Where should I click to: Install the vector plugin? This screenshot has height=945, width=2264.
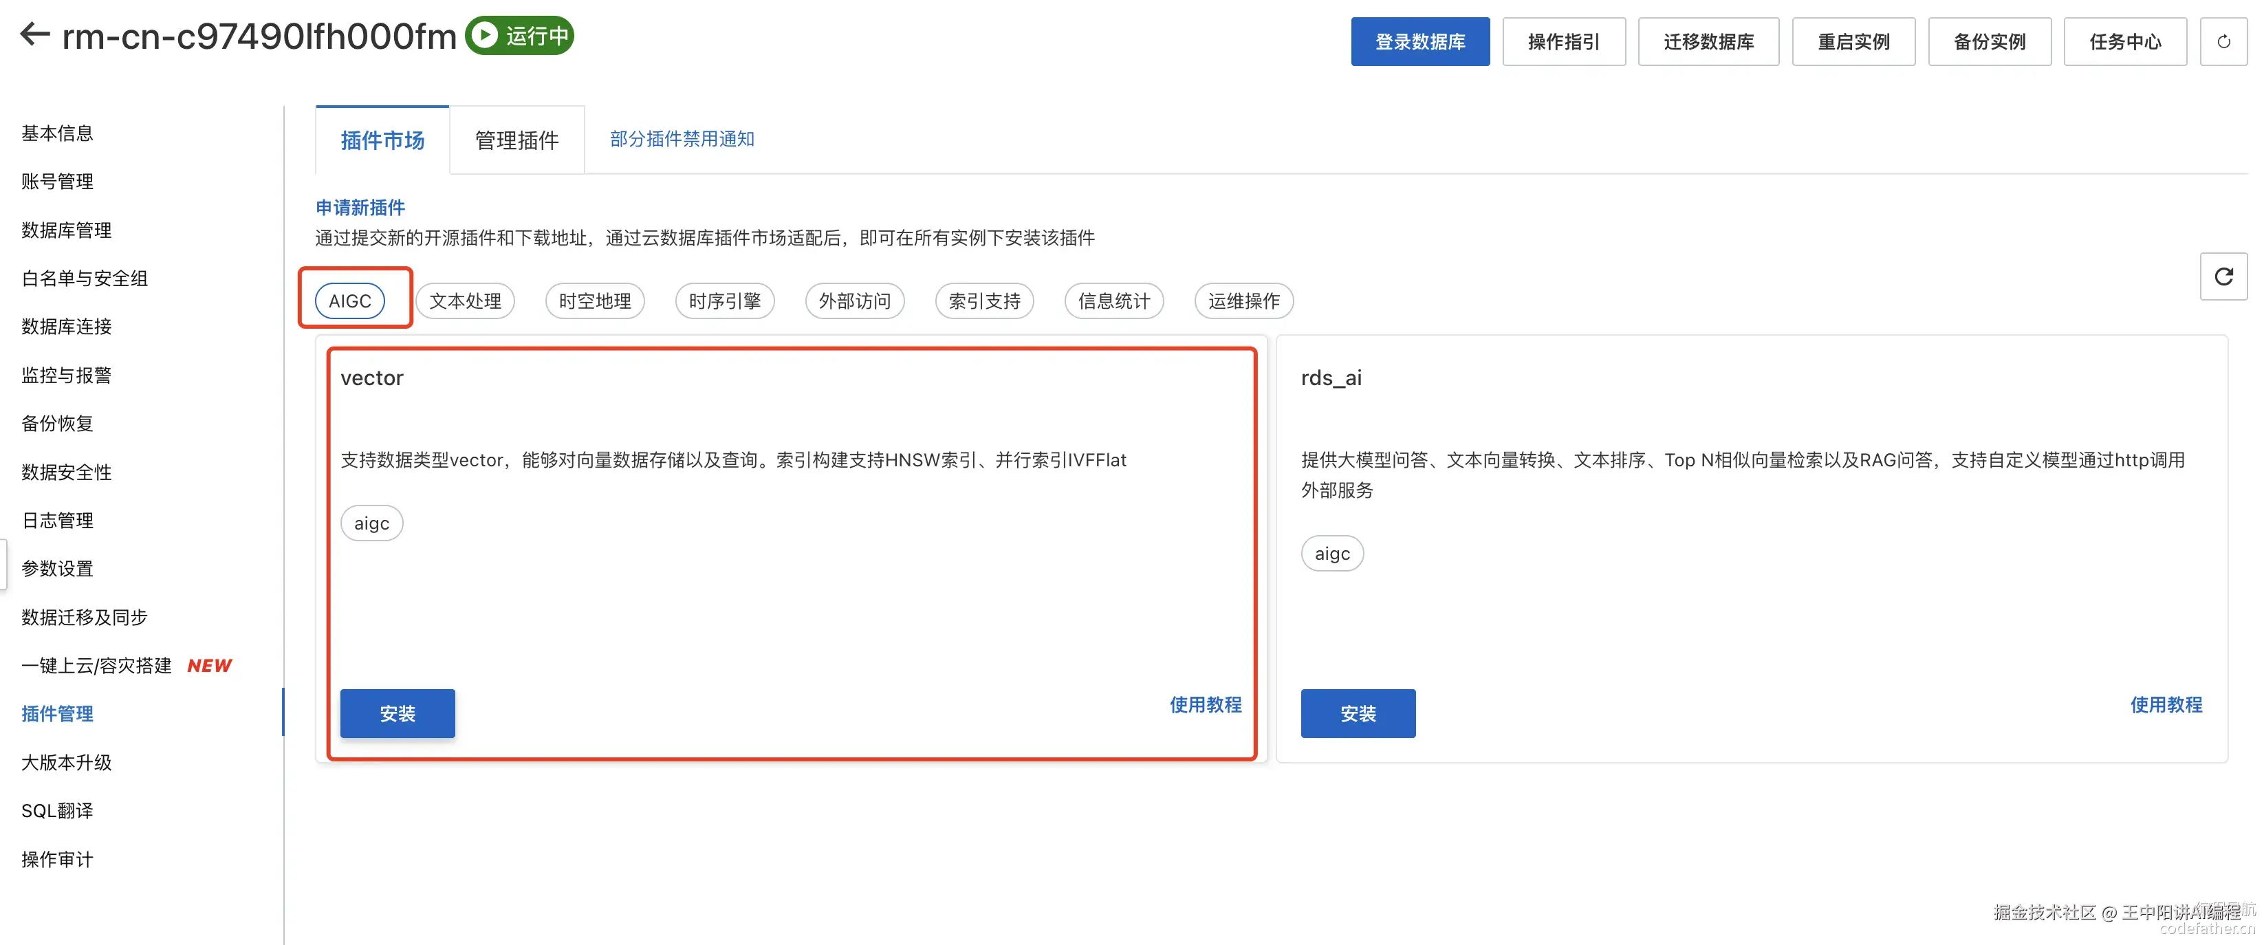[x=398, y=713]
